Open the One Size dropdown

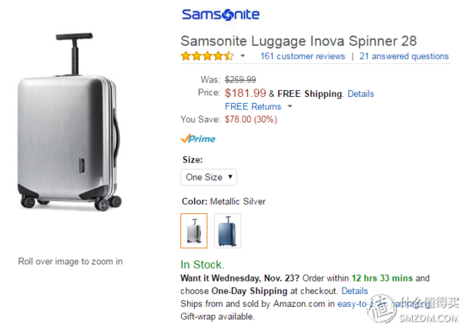[x=209, y=177]
